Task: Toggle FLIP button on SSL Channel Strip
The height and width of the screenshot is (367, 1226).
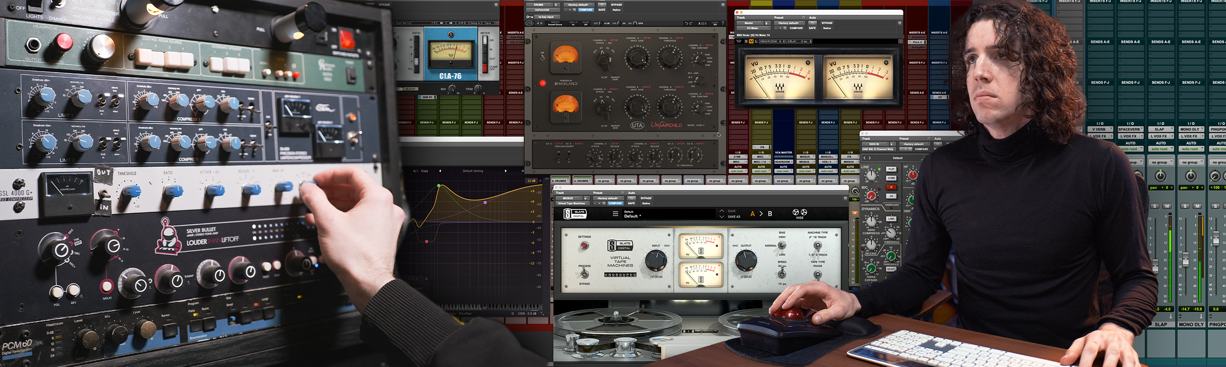Action: pyautogui.click(x=892, y=169)
